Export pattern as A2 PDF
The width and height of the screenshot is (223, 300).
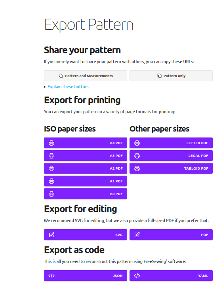pos(86,168)
